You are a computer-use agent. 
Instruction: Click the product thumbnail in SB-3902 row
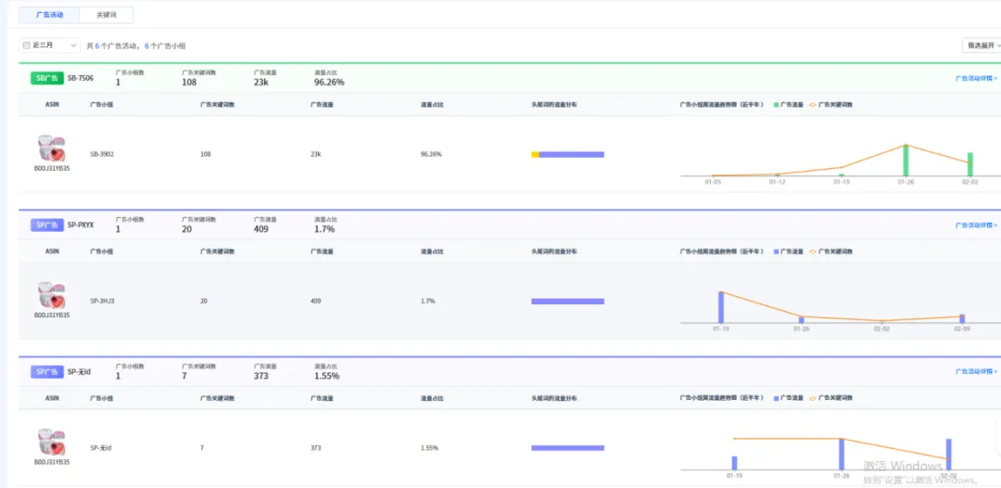(52, 149)
